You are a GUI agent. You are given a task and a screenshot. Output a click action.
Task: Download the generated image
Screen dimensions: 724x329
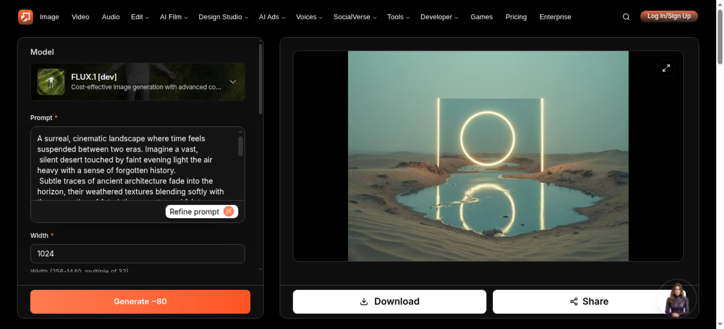tap(390, 301)
